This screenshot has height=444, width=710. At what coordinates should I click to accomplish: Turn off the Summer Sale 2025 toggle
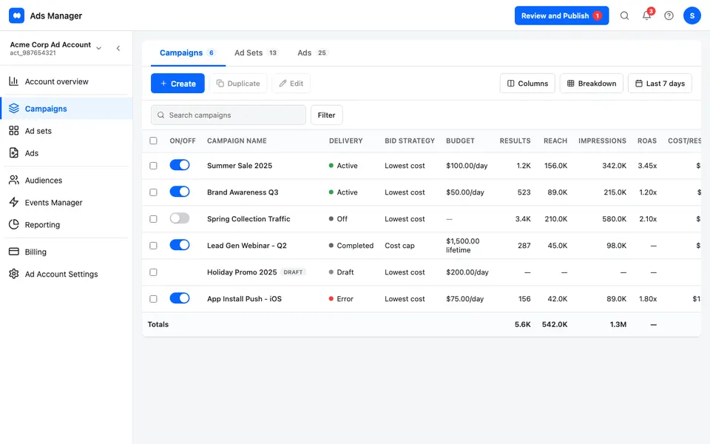coord(180,165)
